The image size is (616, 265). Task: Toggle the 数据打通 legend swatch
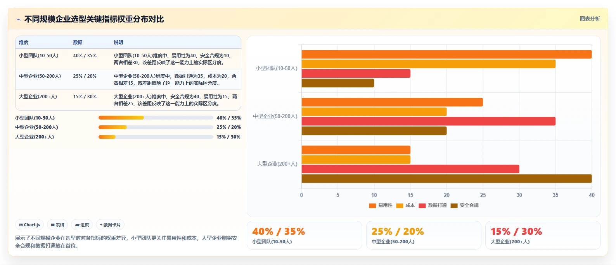(x=422, y=205)
